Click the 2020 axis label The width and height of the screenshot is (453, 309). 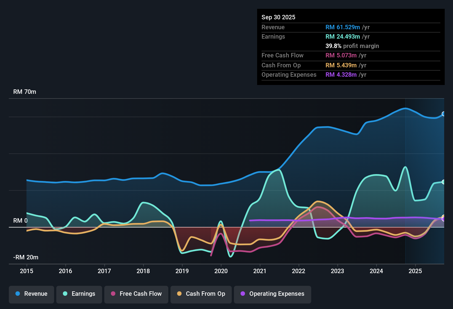tap(221, 271)
